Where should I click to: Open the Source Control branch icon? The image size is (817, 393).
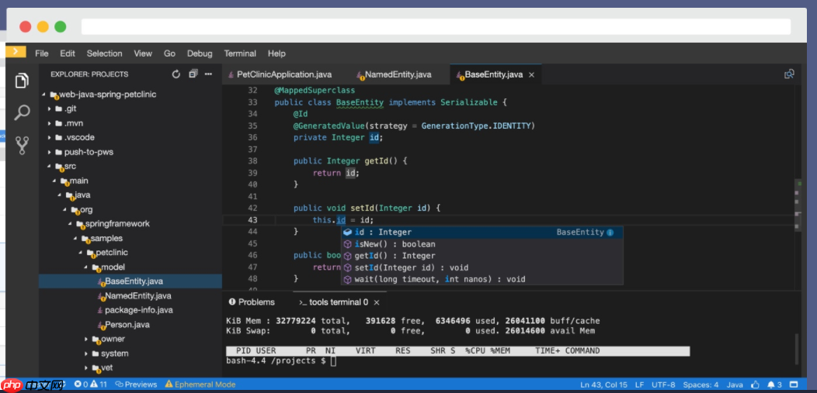(x=22, y=144)
